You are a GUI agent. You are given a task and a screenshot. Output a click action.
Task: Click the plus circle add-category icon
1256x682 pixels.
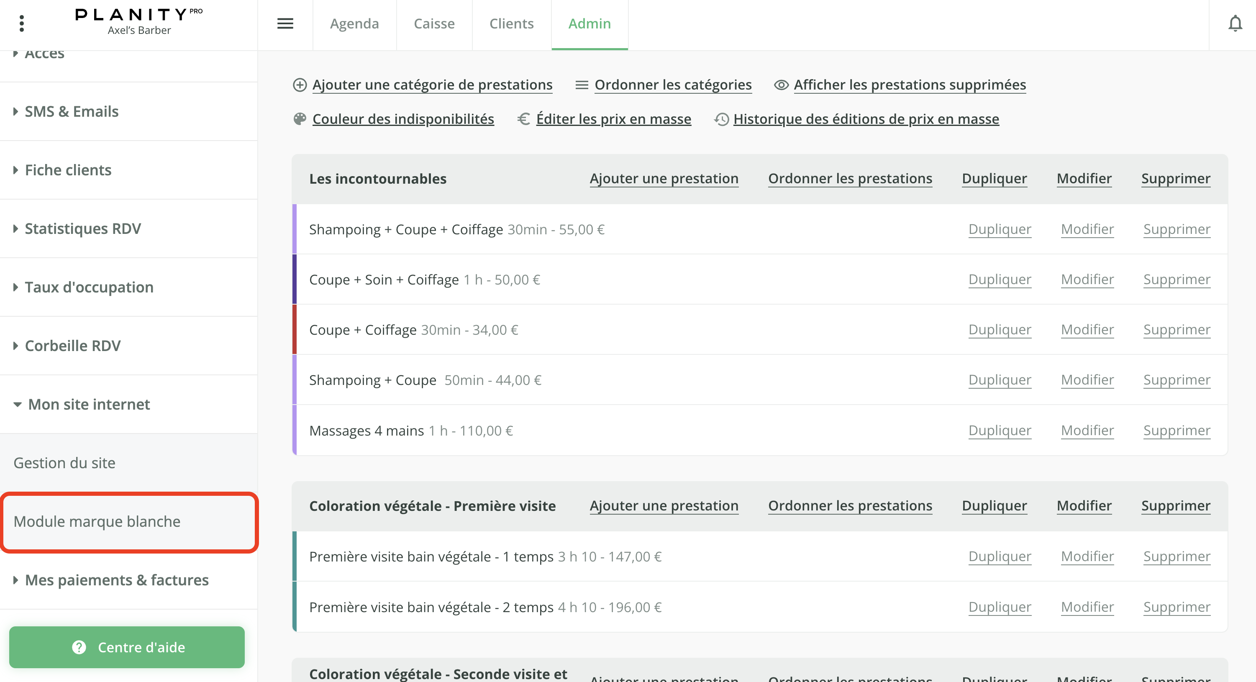pyautogui.click(x=300, y=85)
